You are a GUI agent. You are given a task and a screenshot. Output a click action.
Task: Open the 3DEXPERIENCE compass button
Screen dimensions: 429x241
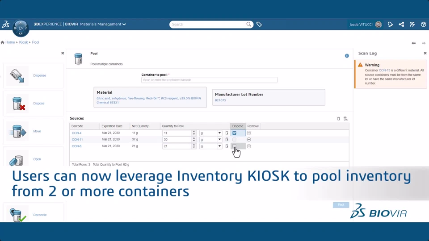(21, 28)
